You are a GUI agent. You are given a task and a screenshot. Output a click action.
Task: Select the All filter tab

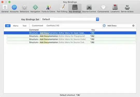tap(8, 26)
